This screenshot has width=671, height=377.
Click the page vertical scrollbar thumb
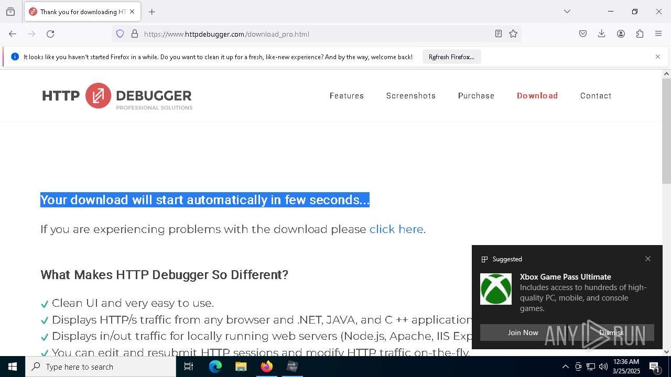click(x=666, y=131)
